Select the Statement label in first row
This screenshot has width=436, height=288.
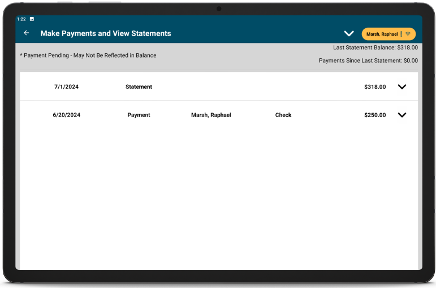click(139, 87)
